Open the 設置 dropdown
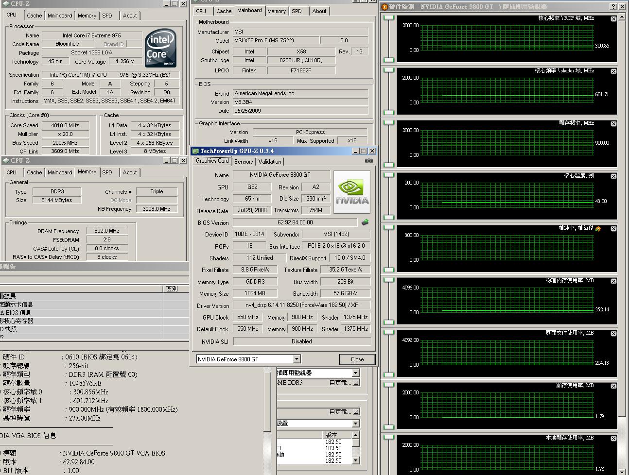629x475 pixels. pyautogui.click(x=355, y=424)
